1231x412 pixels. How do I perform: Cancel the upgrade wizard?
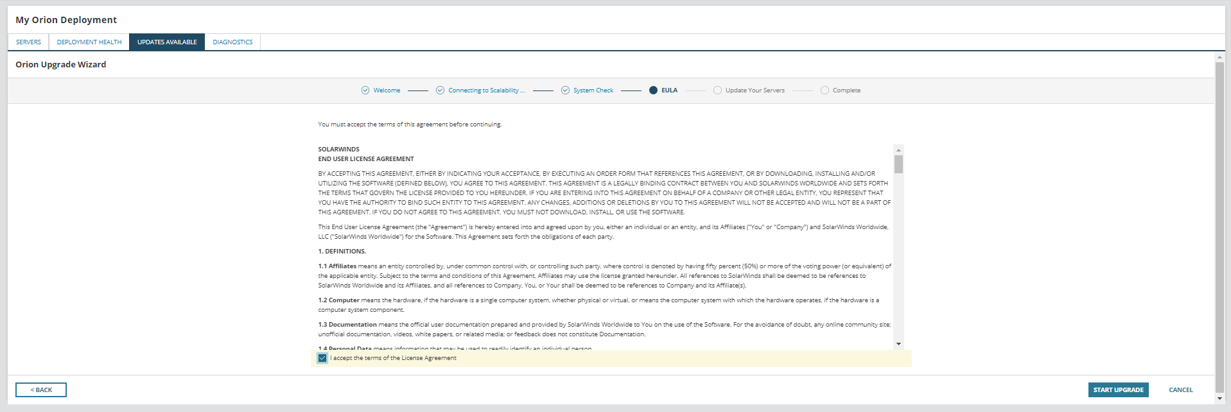tap(1180, 390)
